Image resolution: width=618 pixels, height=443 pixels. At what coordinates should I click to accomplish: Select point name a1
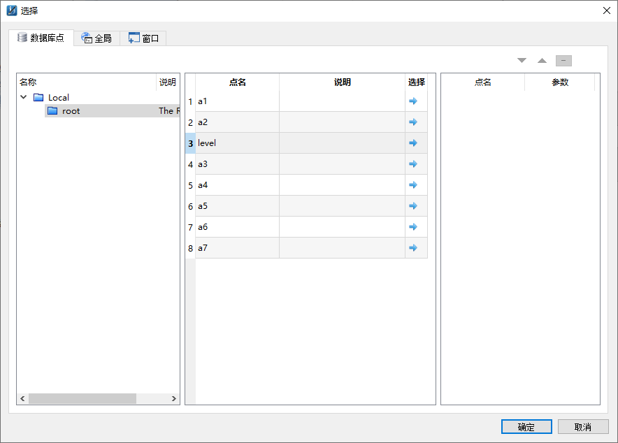coord(237,101)
